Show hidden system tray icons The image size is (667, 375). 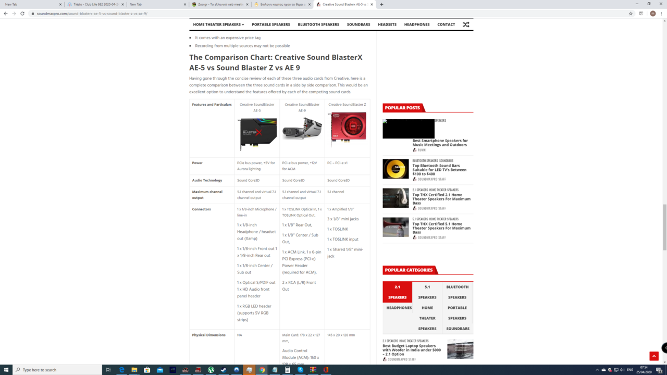coord(597,370)
